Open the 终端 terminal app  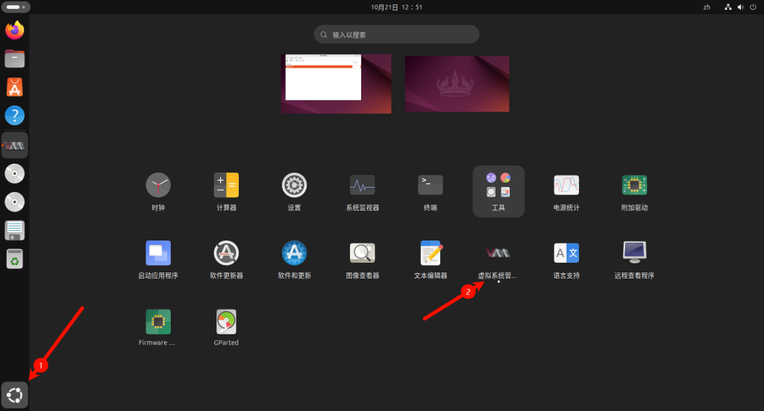(x=430, y=185)
